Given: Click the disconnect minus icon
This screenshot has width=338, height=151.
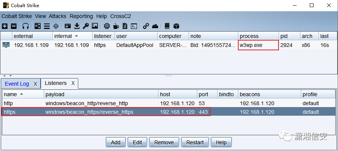Looking at the screenshot, I should pos(14,26).
